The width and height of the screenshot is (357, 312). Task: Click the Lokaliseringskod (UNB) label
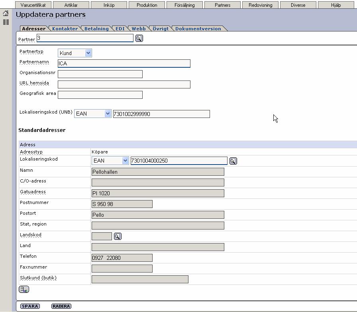[46, 112]
